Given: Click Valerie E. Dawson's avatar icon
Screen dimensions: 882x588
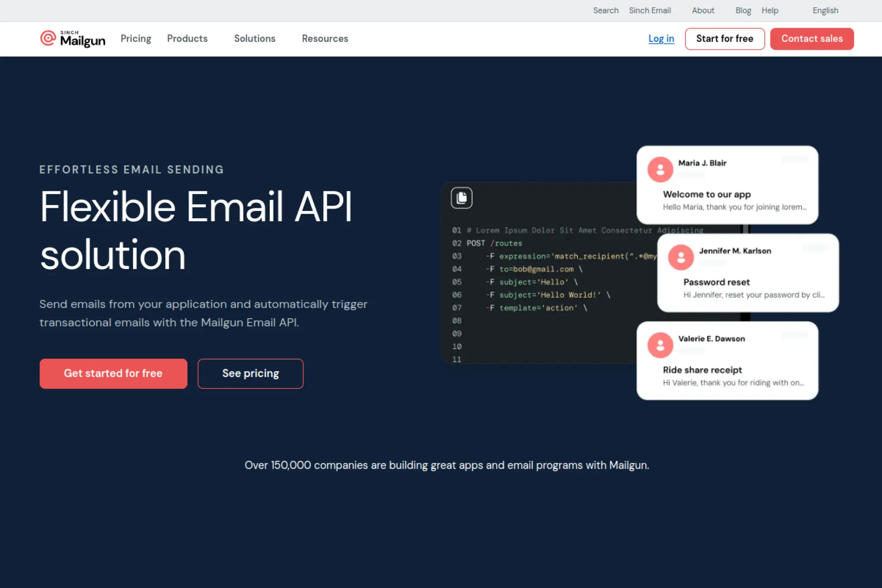Looking at the screenshot, I should coord(660,345).
